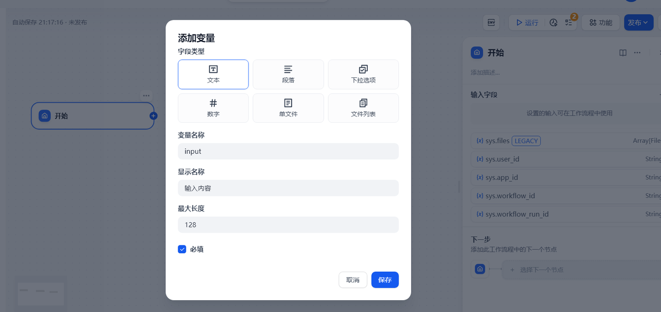Select the 段落 paragraph field type

click(288, 74)
